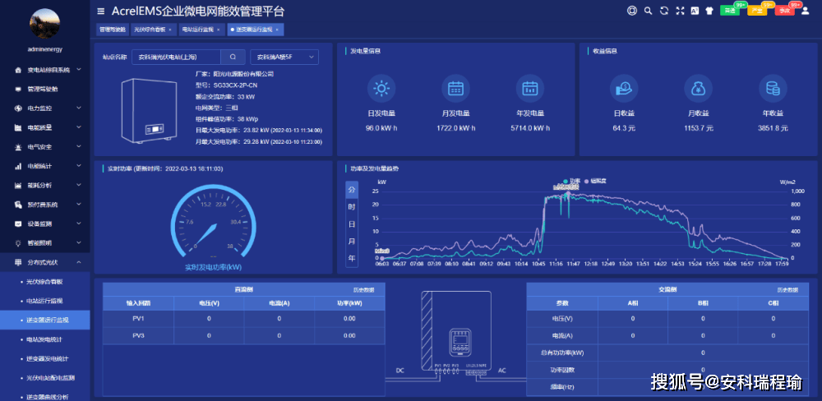822x401 pixels.
Task: Open 电站发电统计 in the sidebar submenu
Action: point(44,339)
